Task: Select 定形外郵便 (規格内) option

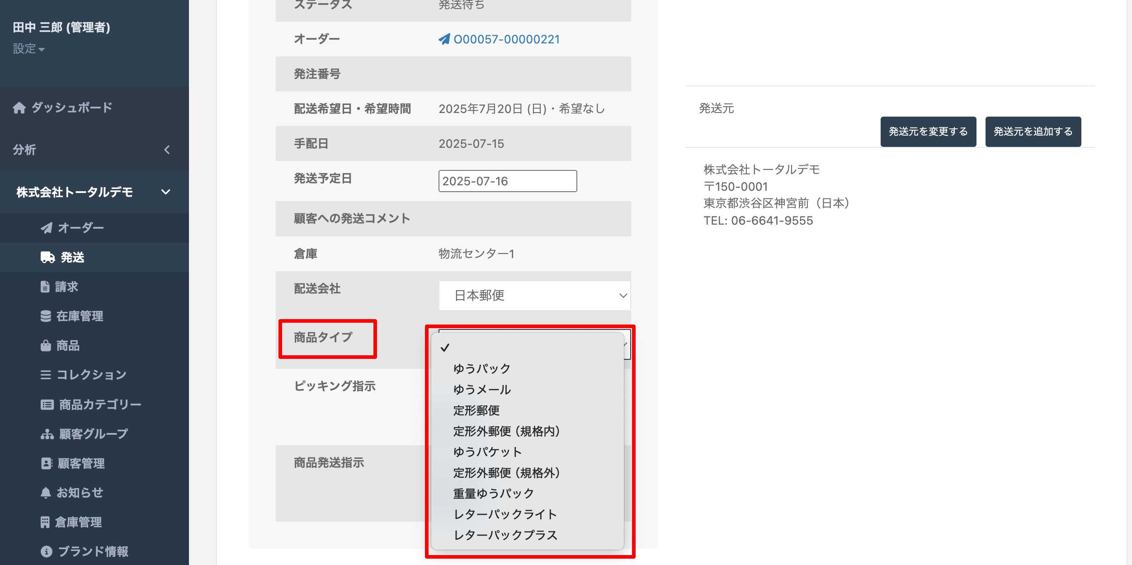Action: click(x=506, y=431)
